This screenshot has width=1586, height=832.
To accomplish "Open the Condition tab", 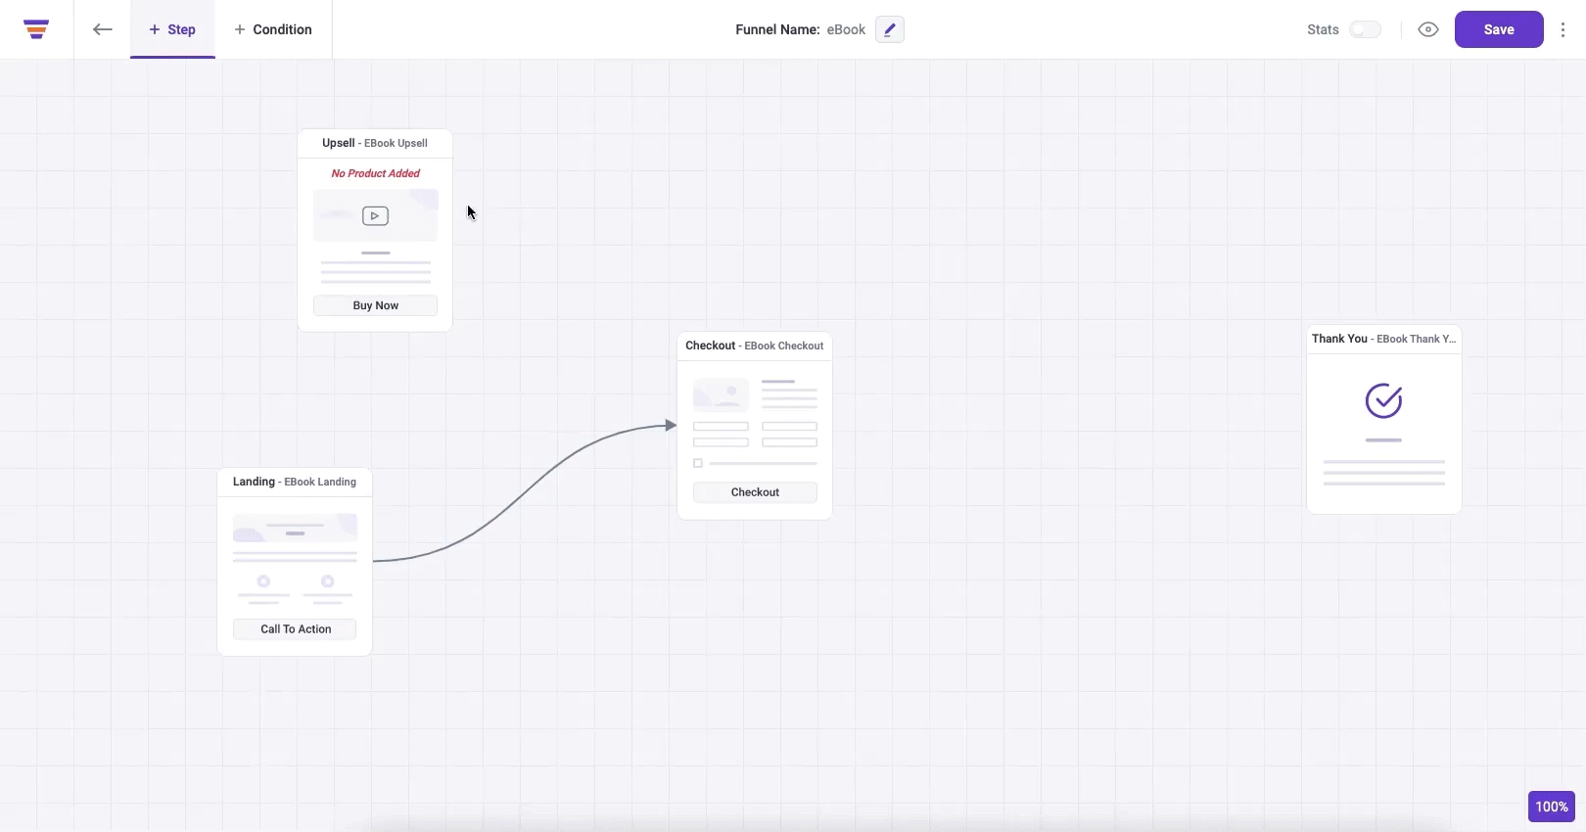I will click(x=273, y=29).
